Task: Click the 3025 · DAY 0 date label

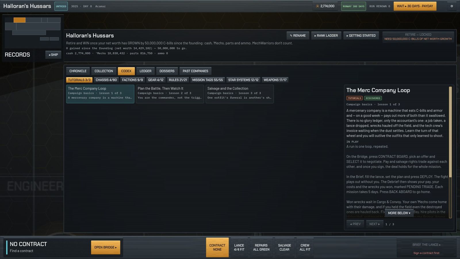Action: [x=82, y=6]
